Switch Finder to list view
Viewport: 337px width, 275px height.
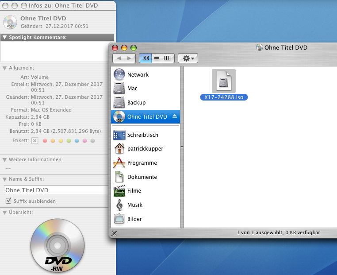coord(157,58)
